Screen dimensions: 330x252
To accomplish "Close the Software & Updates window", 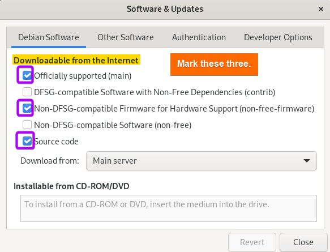I will coord(321,9).
